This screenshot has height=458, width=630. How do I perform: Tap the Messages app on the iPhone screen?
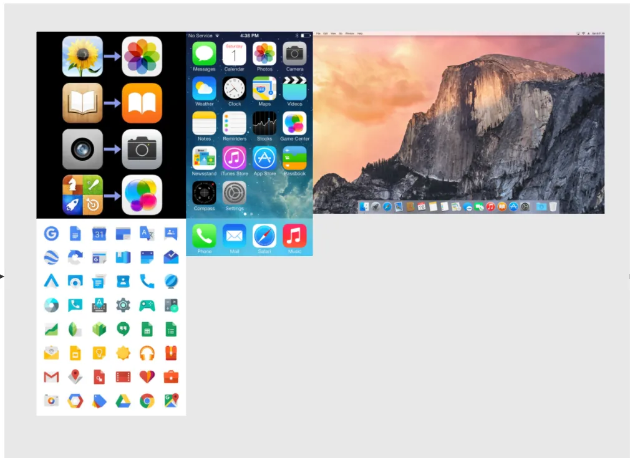click(204, 54)
